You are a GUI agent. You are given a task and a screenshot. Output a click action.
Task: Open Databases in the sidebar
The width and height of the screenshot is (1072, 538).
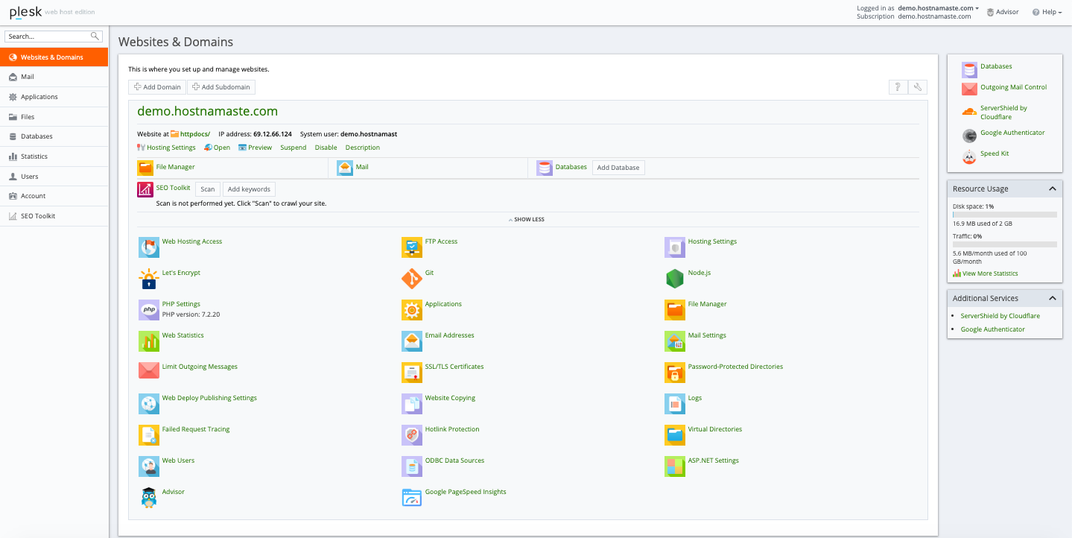[54, 136]
